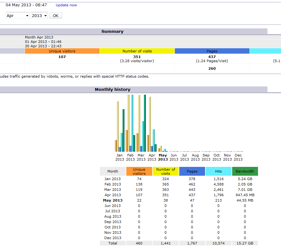Click the Number of visits table column header
The height and width of the screenshot is (247, 281).
click(x=166, y=171)
